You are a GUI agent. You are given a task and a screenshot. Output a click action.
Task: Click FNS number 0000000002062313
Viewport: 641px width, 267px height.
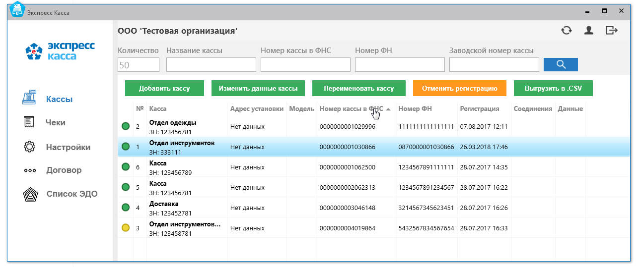[347, 187]
